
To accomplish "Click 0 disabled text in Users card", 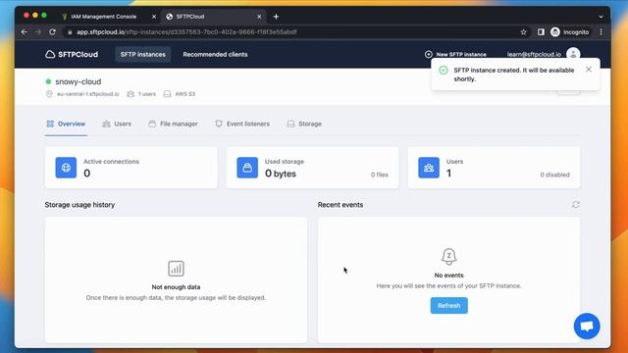I will coord(554,175).
